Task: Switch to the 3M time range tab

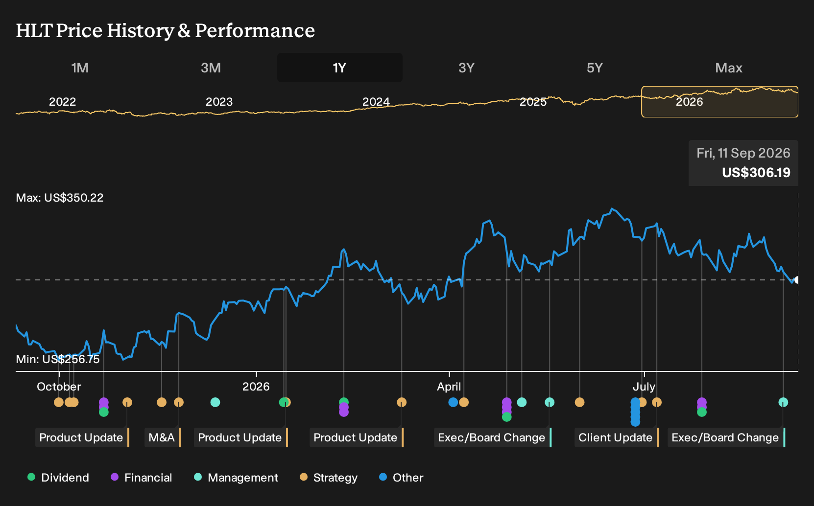Action: coord(211,68)
